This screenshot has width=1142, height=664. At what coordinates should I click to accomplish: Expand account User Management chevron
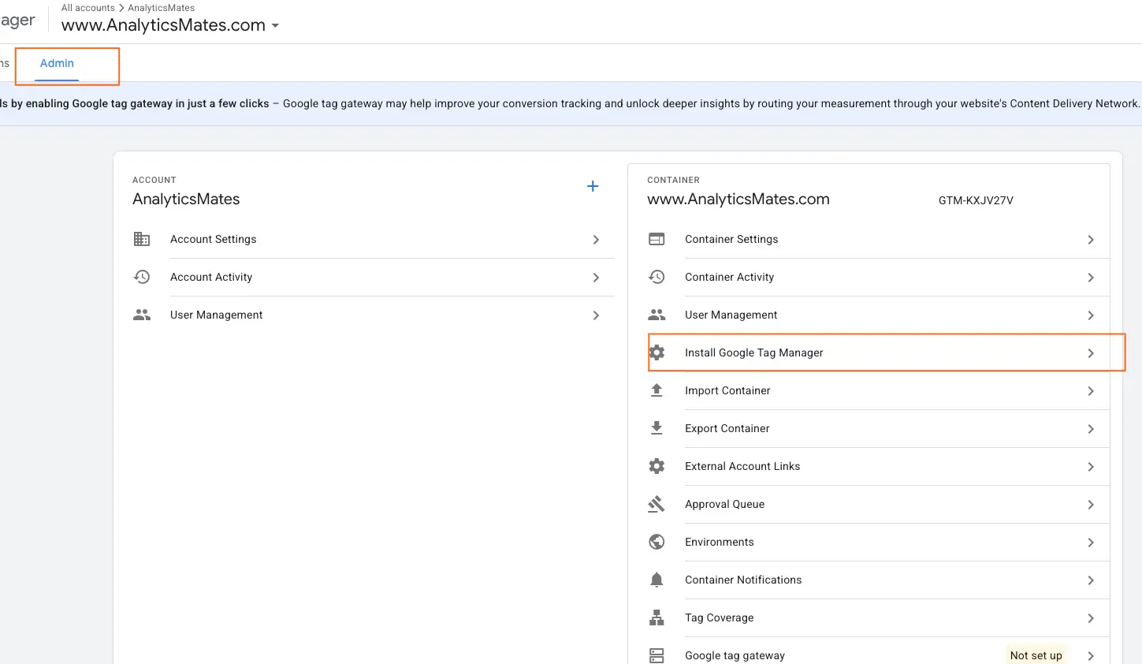[x=596, y=315]
